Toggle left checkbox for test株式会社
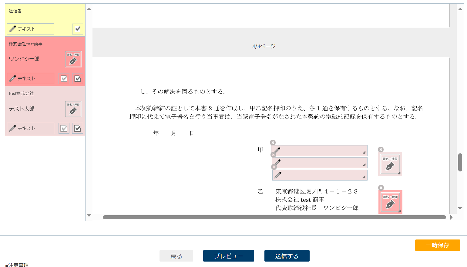Screen dimensions: 467x267 click(x=64, y=129)
